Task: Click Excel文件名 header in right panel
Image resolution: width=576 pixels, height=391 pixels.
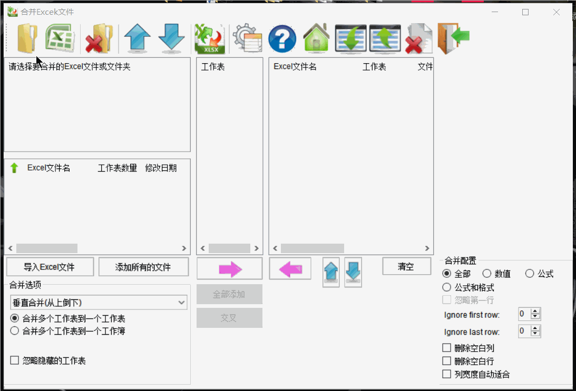Action: (295, 67)
